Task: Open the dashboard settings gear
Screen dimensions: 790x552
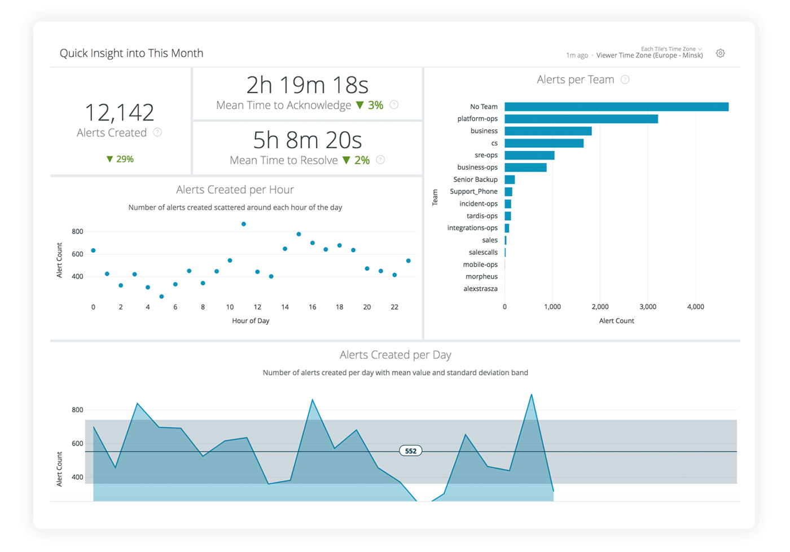Action: 721,52
